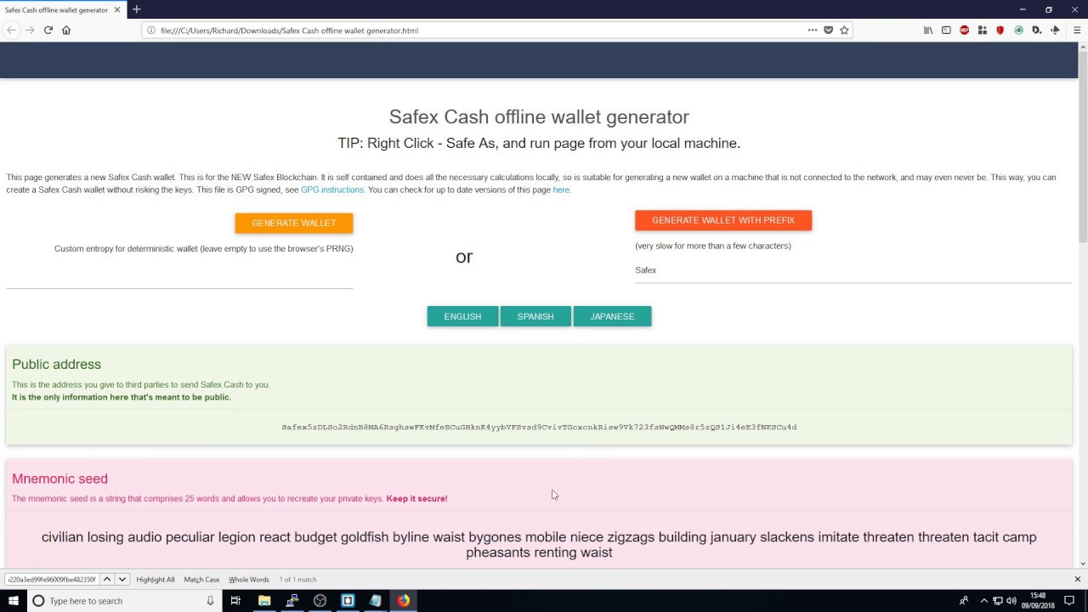Open the page actions three-dot menu

point(813,30)
